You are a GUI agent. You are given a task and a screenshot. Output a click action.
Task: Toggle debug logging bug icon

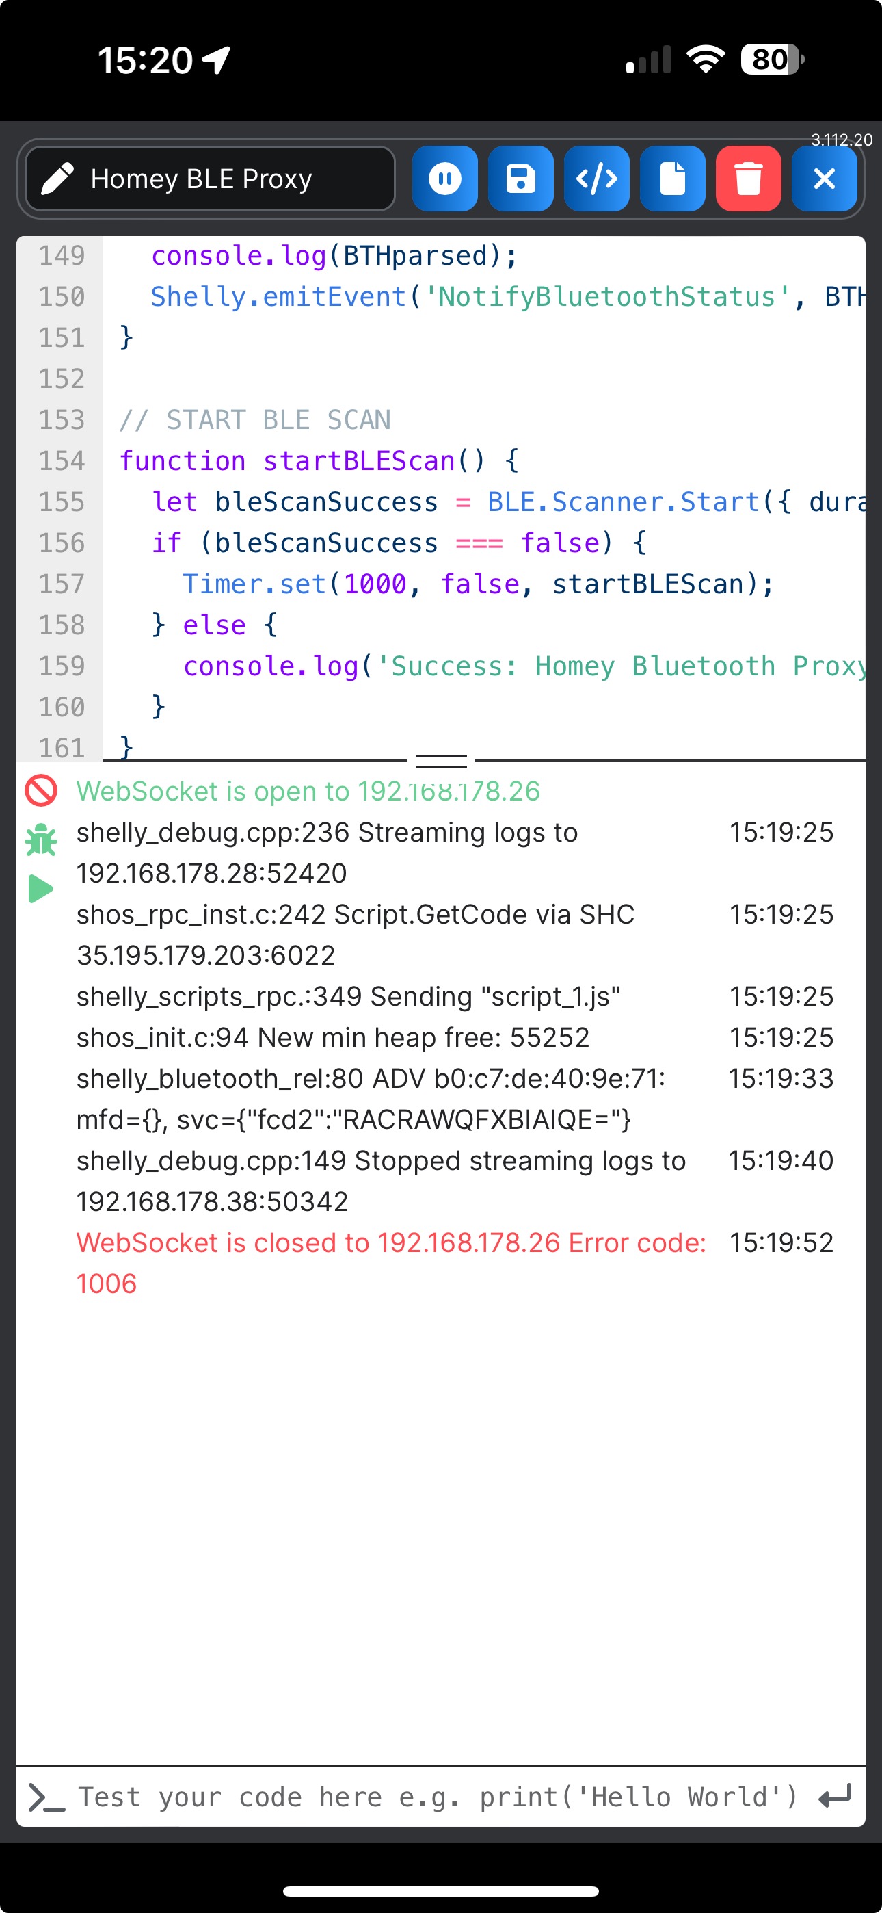[41, 840]
